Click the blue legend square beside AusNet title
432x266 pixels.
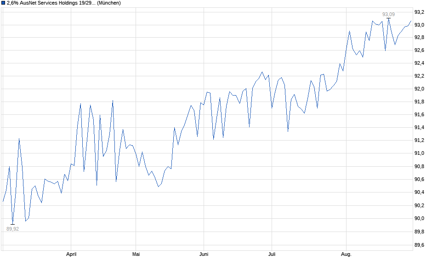3,3
